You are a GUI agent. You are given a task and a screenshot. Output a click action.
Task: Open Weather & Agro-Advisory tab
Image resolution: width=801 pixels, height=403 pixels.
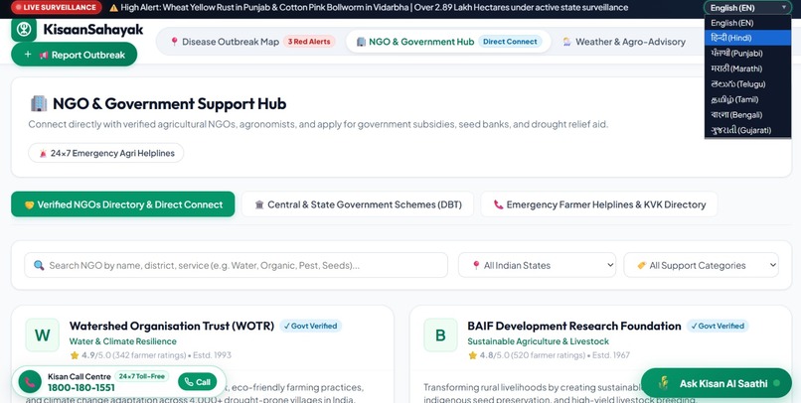[624, 42]
